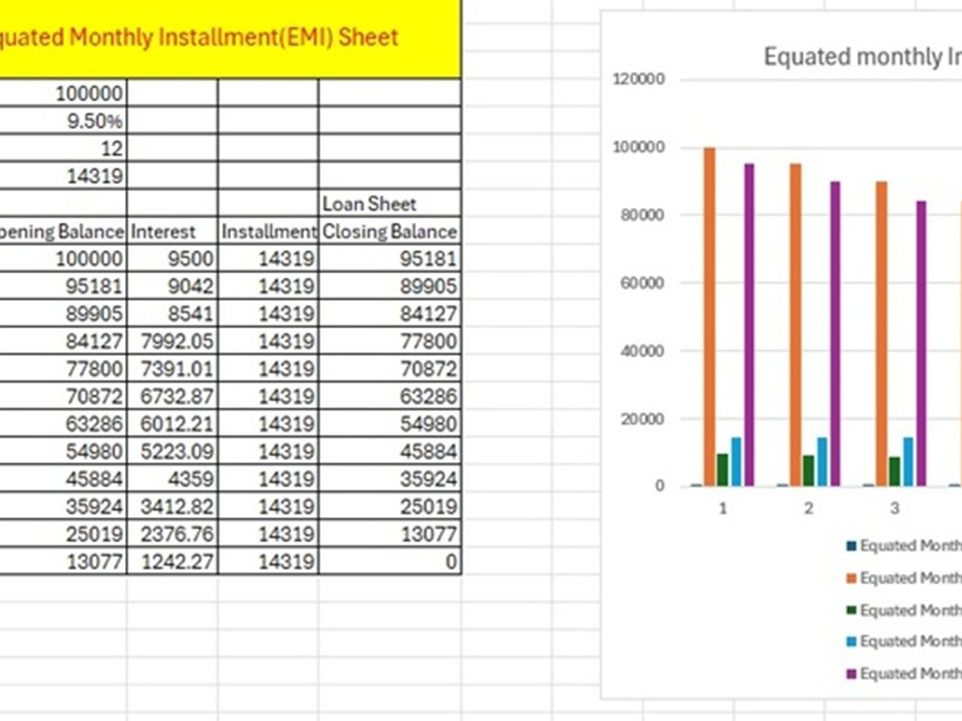Select the interest value 2376.76
Image resolution: width=962 pixels, height=721 pixels.
click(172, 534)
